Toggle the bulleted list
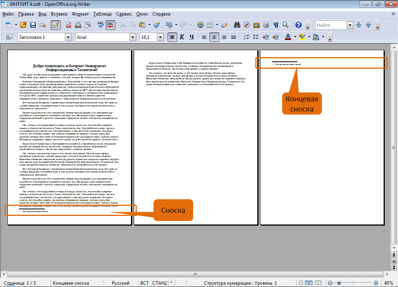 tap(256, 37)
